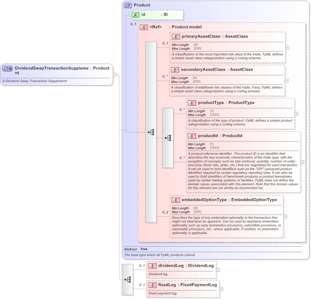Click the 0..1 cardinality beside Product.model
Screen dimensions: 311x300
tap(133, 24)
